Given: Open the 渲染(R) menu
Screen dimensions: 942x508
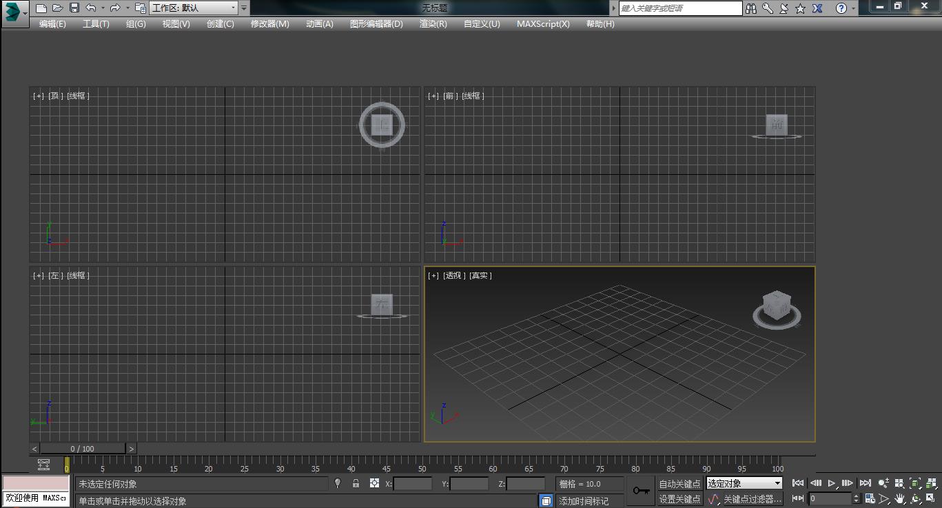Looking at the screenshot, I should click(x=433, y=24).
